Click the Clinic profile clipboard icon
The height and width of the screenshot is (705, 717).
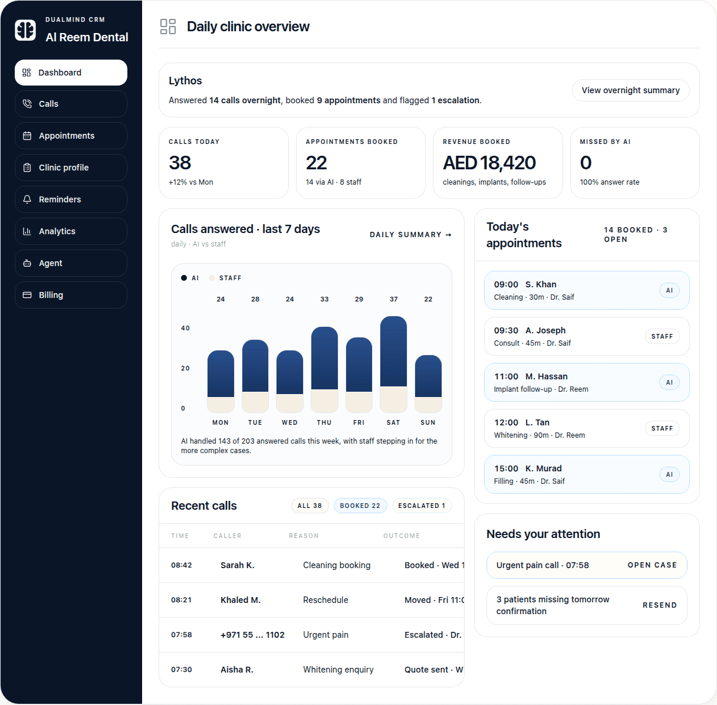[27, 168]
